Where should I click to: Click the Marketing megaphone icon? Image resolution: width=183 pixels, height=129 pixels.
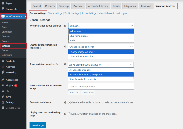(3, 72)
